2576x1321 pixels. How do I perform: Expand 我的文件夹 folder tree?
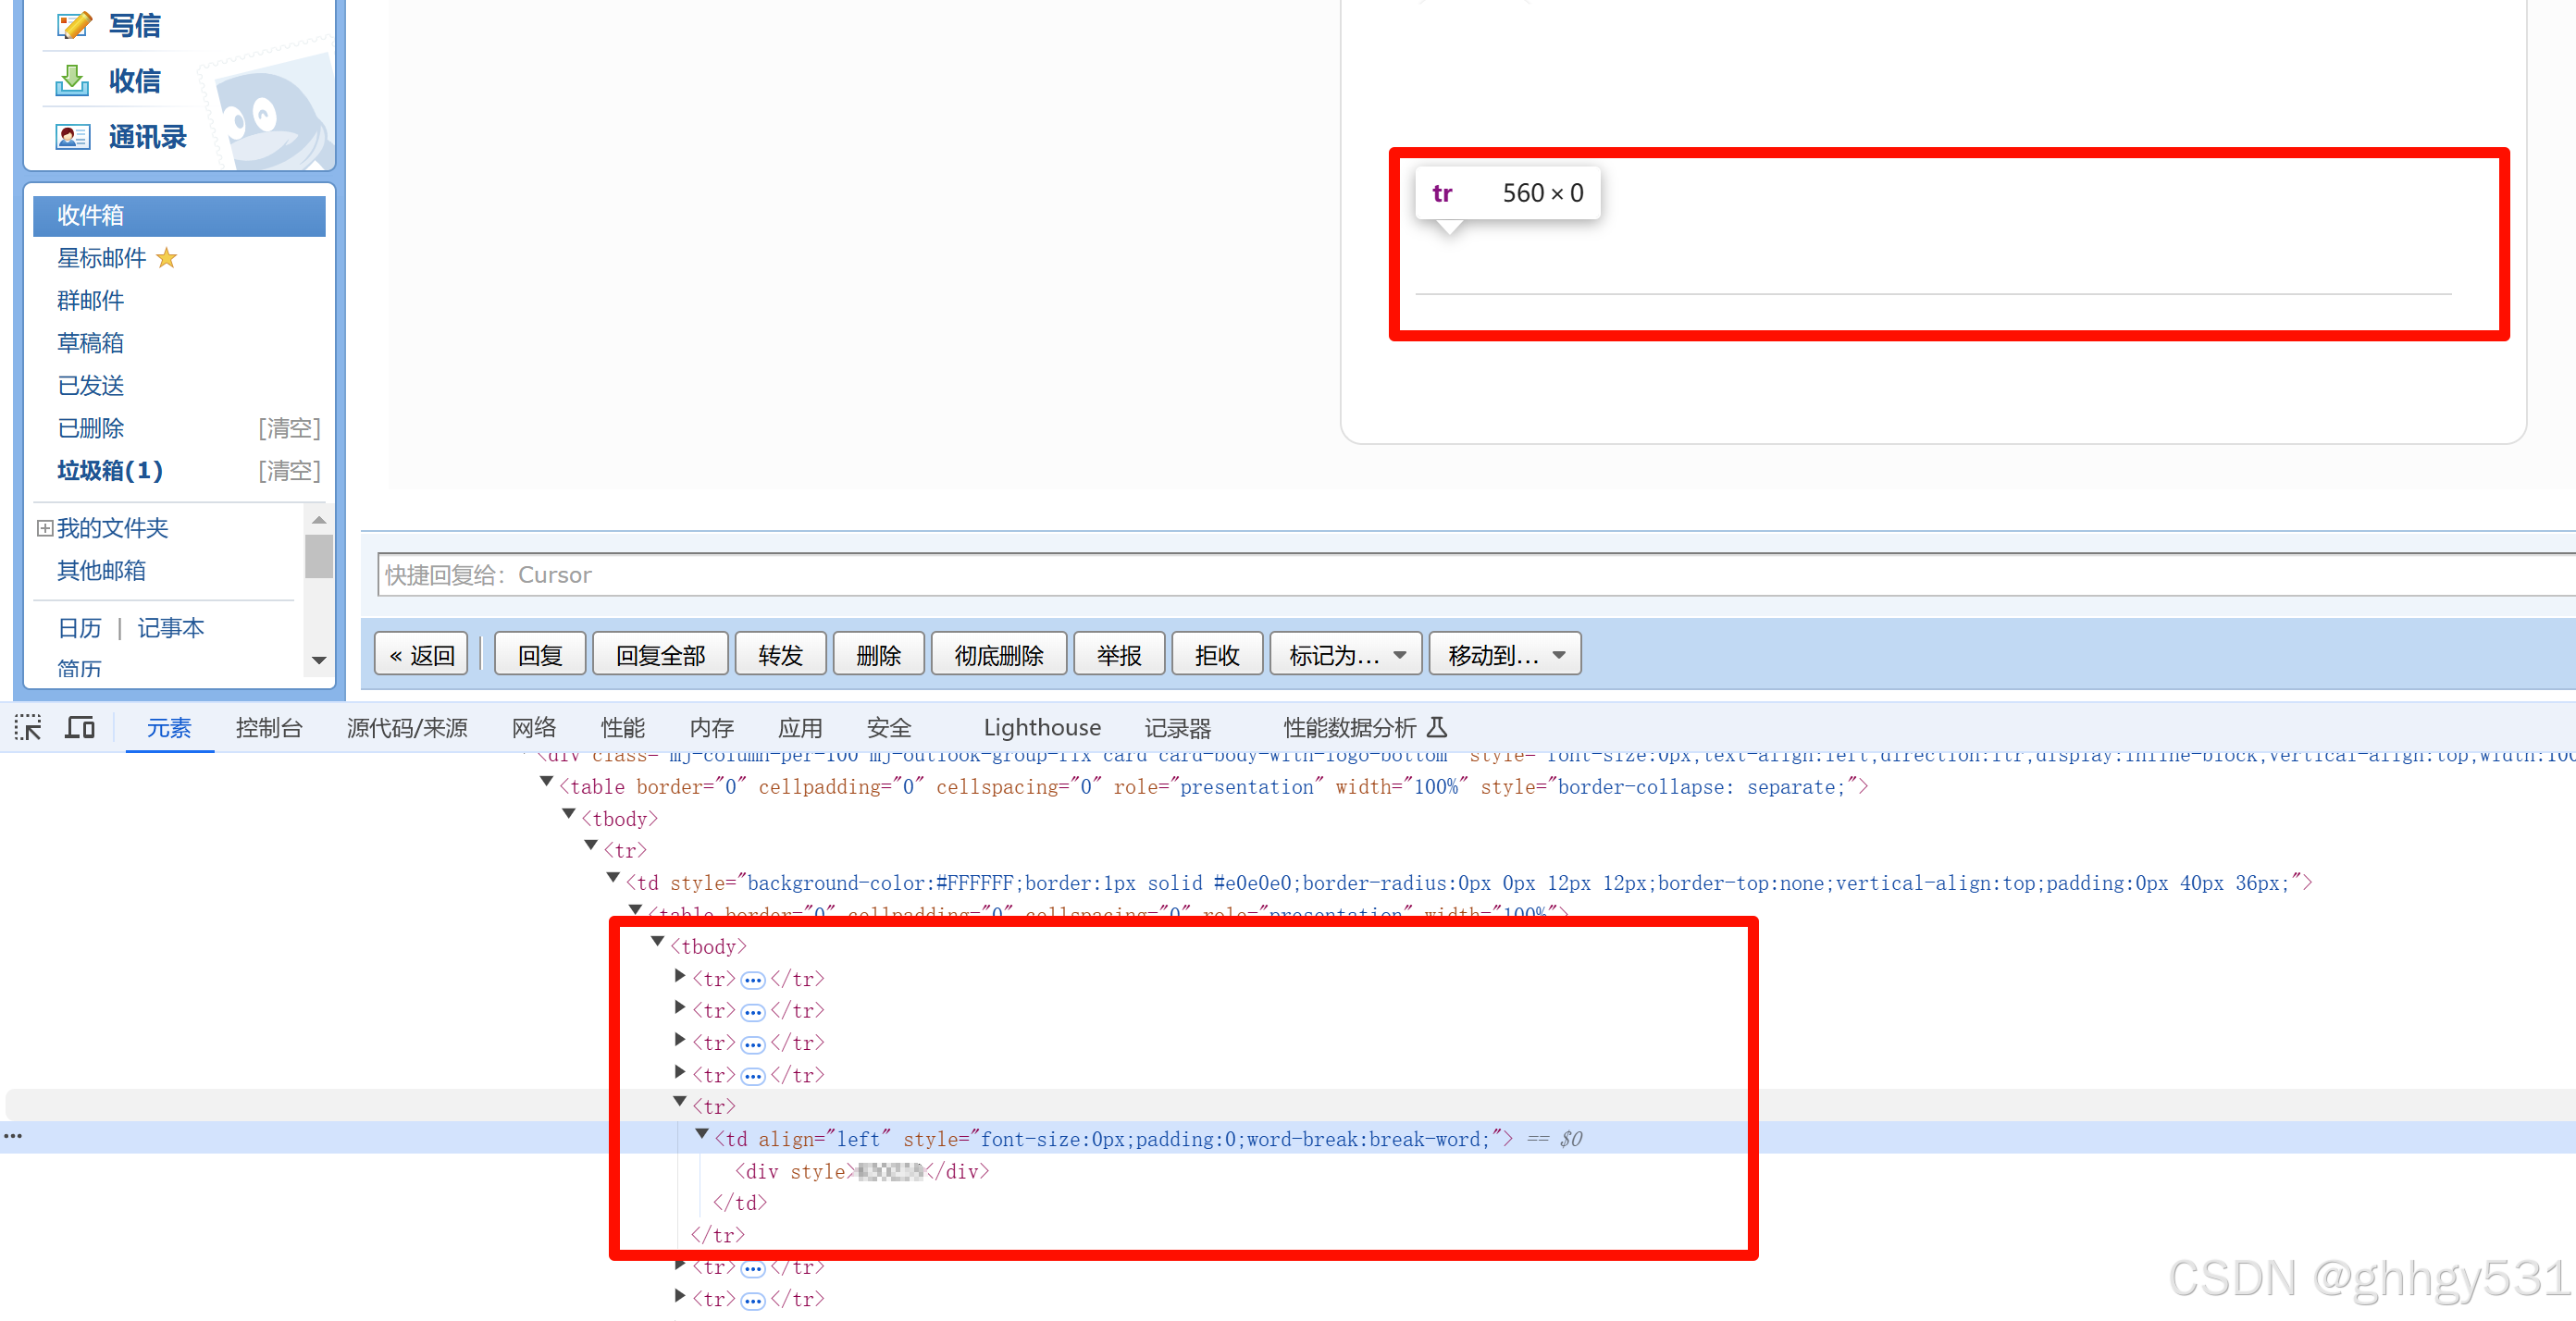point(45,528)
